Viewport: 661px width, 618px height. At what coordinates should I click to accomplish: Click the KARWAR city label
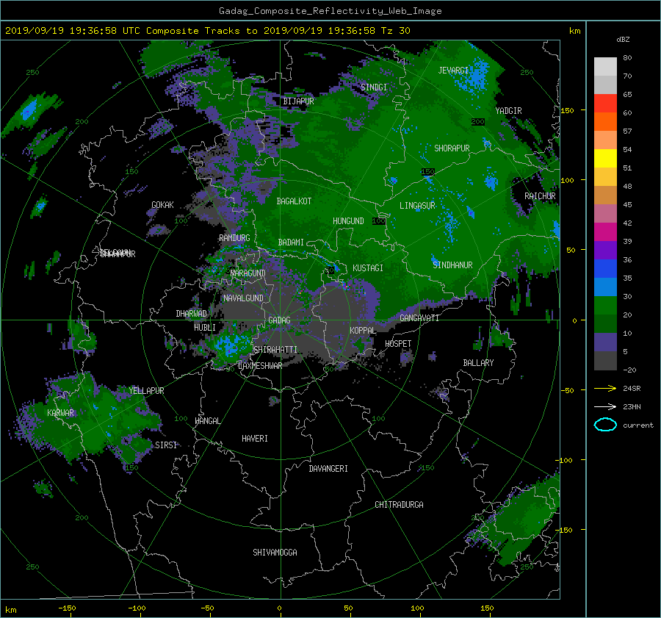60,413
